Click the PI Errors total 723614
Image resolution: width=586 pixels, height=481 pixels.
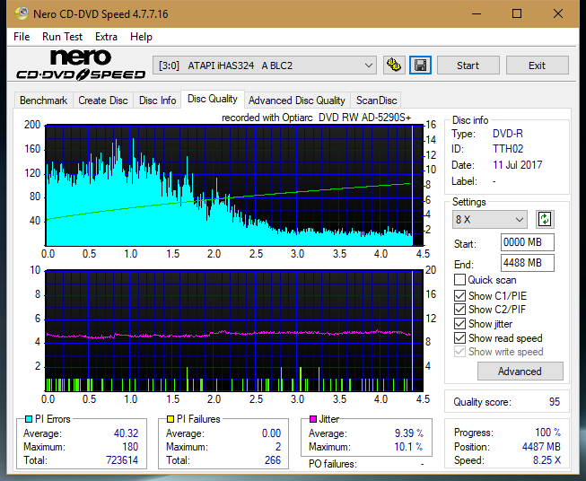(x=122, y=460)
